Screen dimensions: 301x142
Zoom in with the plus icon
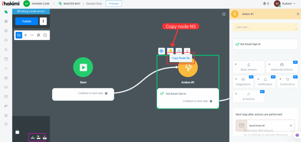tap(26, 35)
